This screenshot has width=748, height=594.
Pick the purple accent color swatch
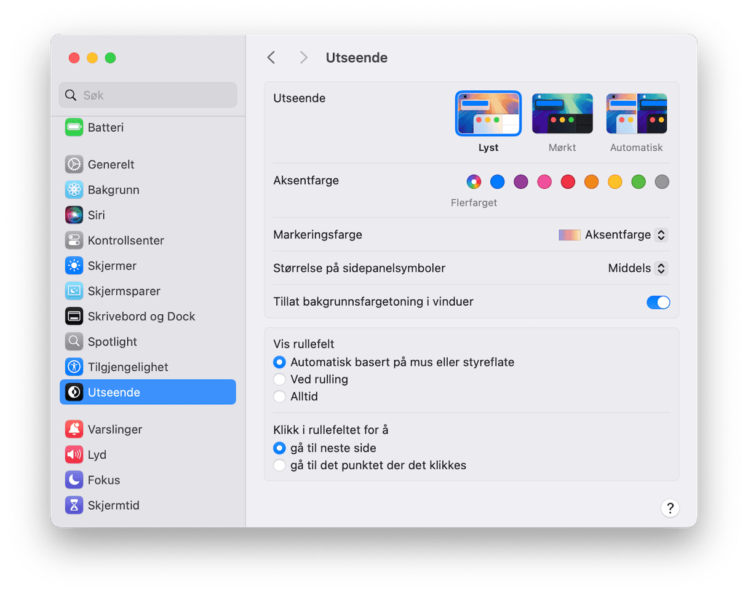(x=521, y=182)
